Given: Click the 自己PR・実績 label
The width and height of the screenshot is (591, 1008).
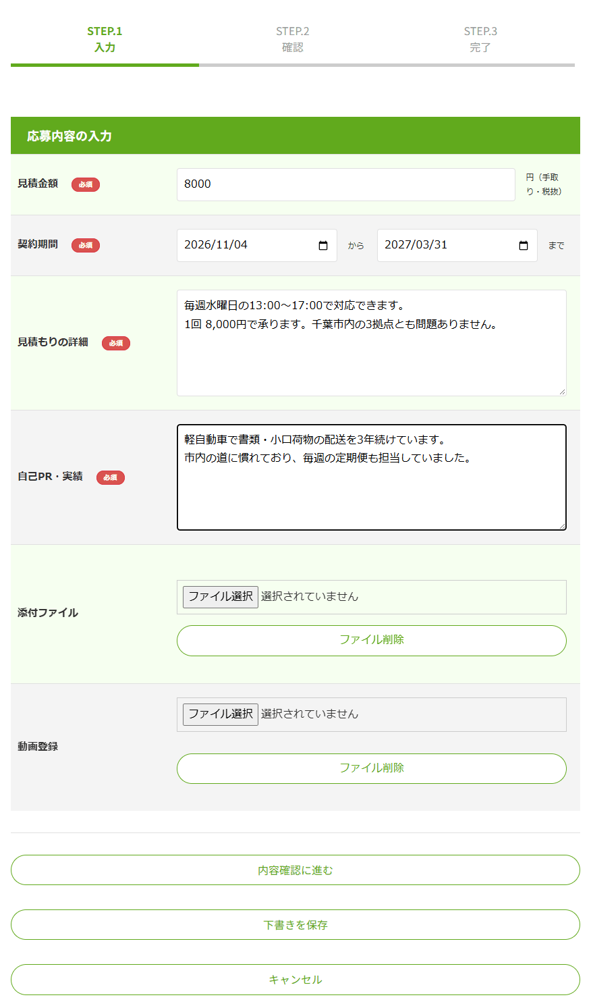Looking at the screenshot, I should pos(50,477).
